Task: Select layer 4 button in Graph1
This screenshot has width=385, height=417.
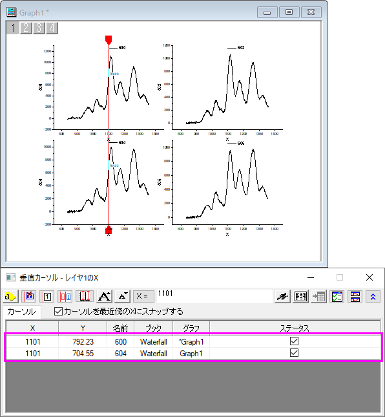Action: click(52, 28)
